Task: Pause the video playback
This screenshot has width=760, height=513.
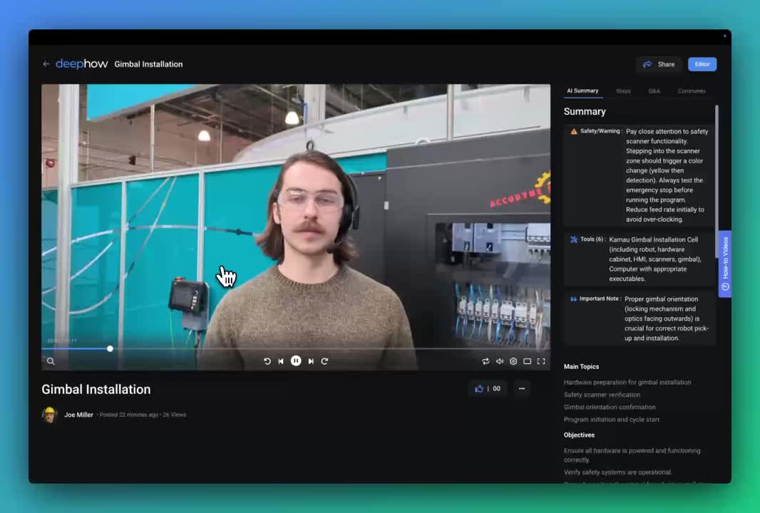Action: click(x=296, y=361)
